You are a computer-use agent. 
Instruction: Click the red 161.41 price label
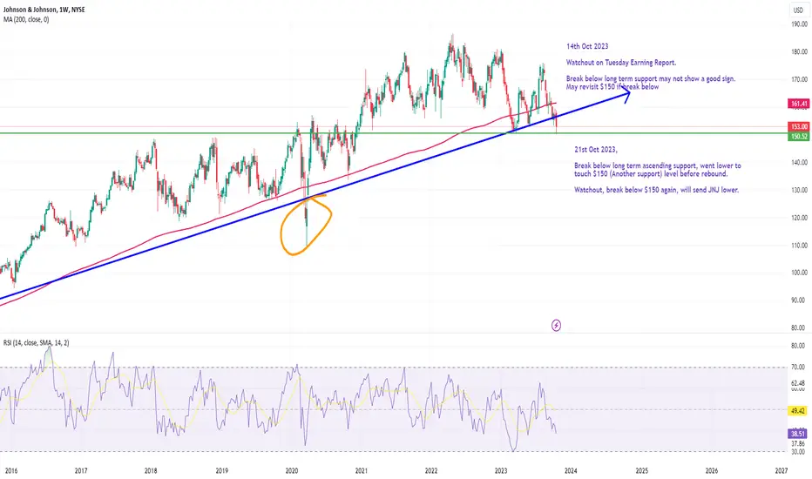799,105
